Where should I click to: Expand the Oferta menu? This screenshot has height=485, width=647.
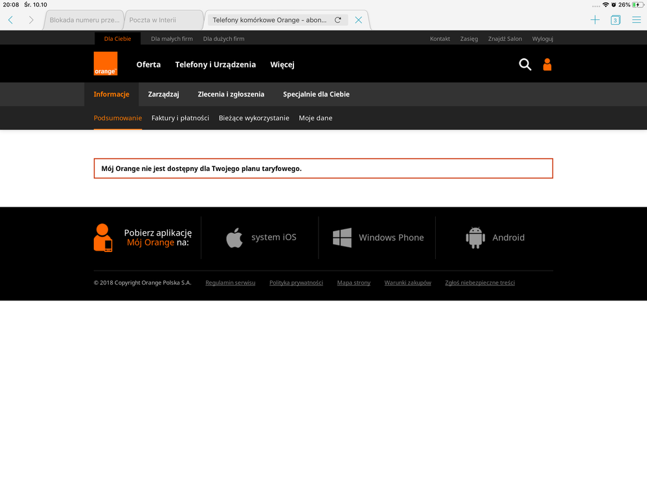(148, 64)
